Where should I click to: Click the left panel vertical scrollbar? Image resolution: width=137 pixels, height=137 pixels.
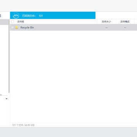point(9,56)
